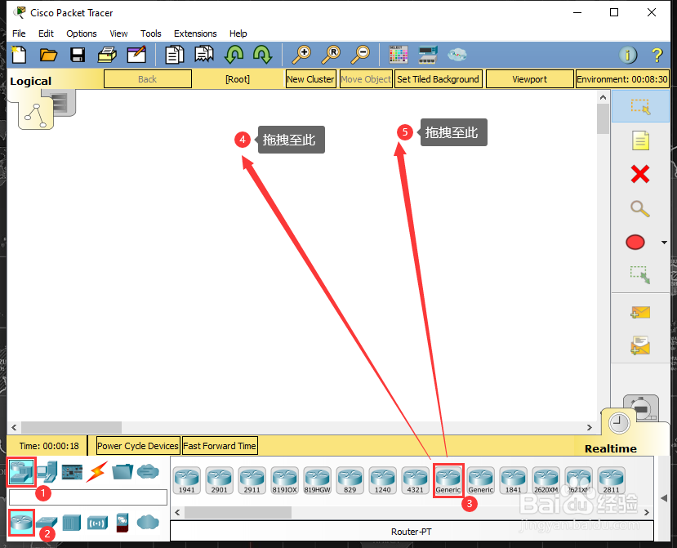This screenshot has height=548, width=677.
Task: Click the Undo arrow icon
Action: coord(234,55)
